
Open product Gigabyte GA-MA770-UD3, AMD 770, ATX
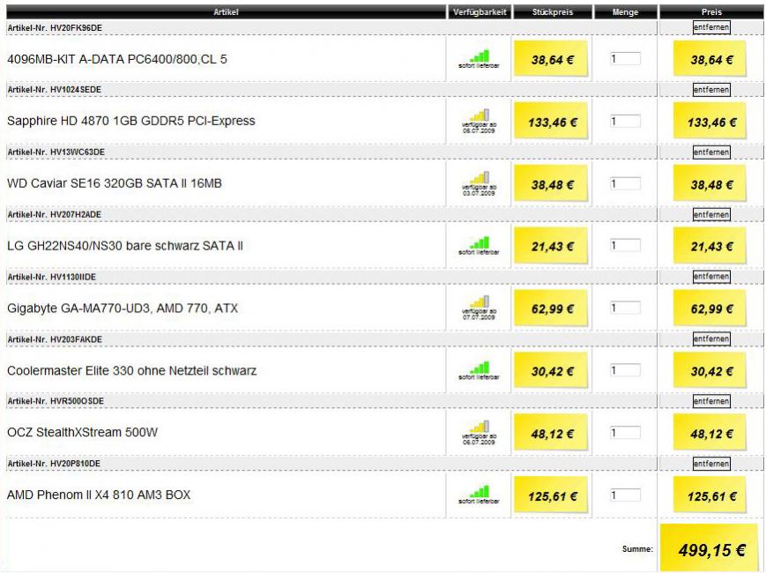[x=123, y=309]
